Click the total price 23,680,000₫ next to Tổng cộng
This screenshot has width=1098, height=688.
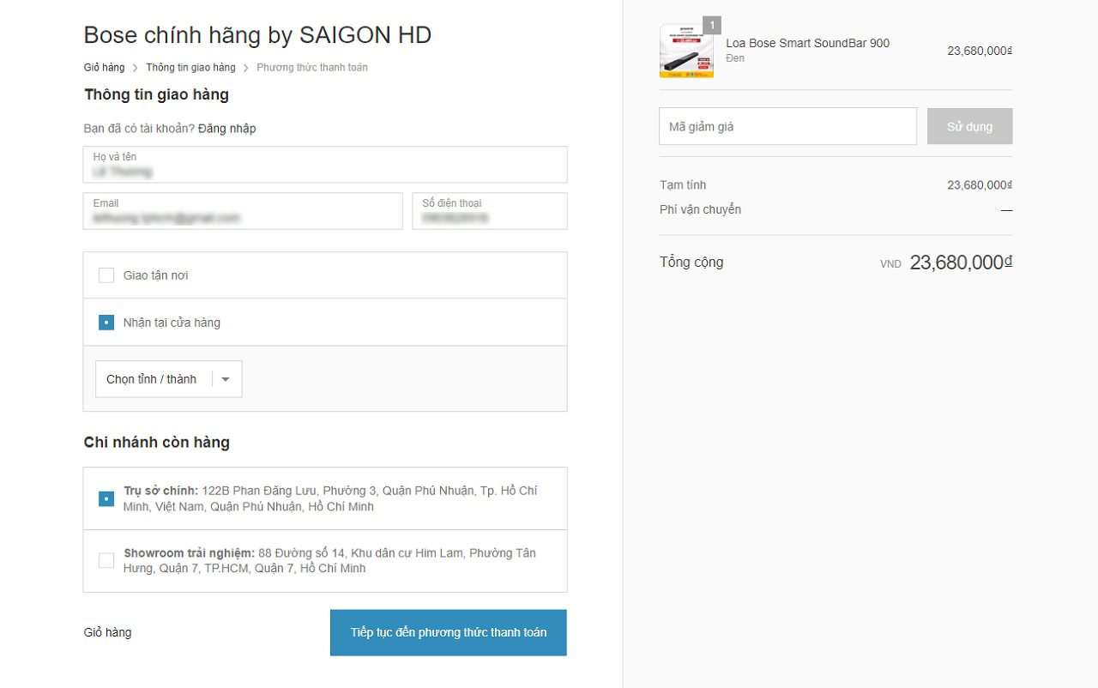click(x=961, y=263)
